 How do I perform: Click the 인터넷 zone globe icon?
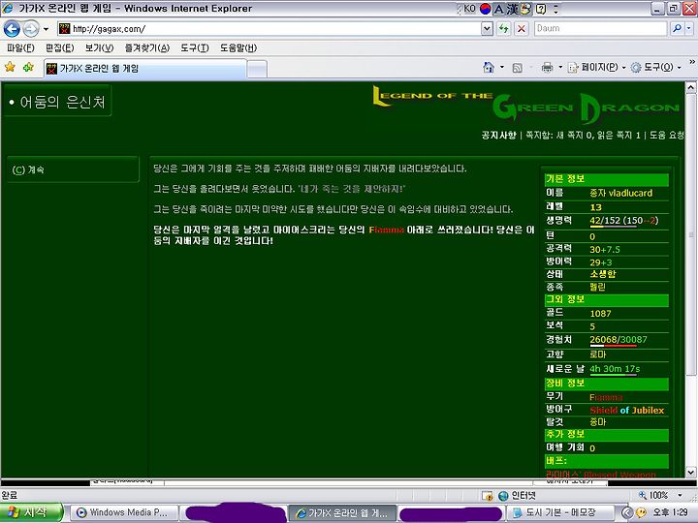[503, 496]
